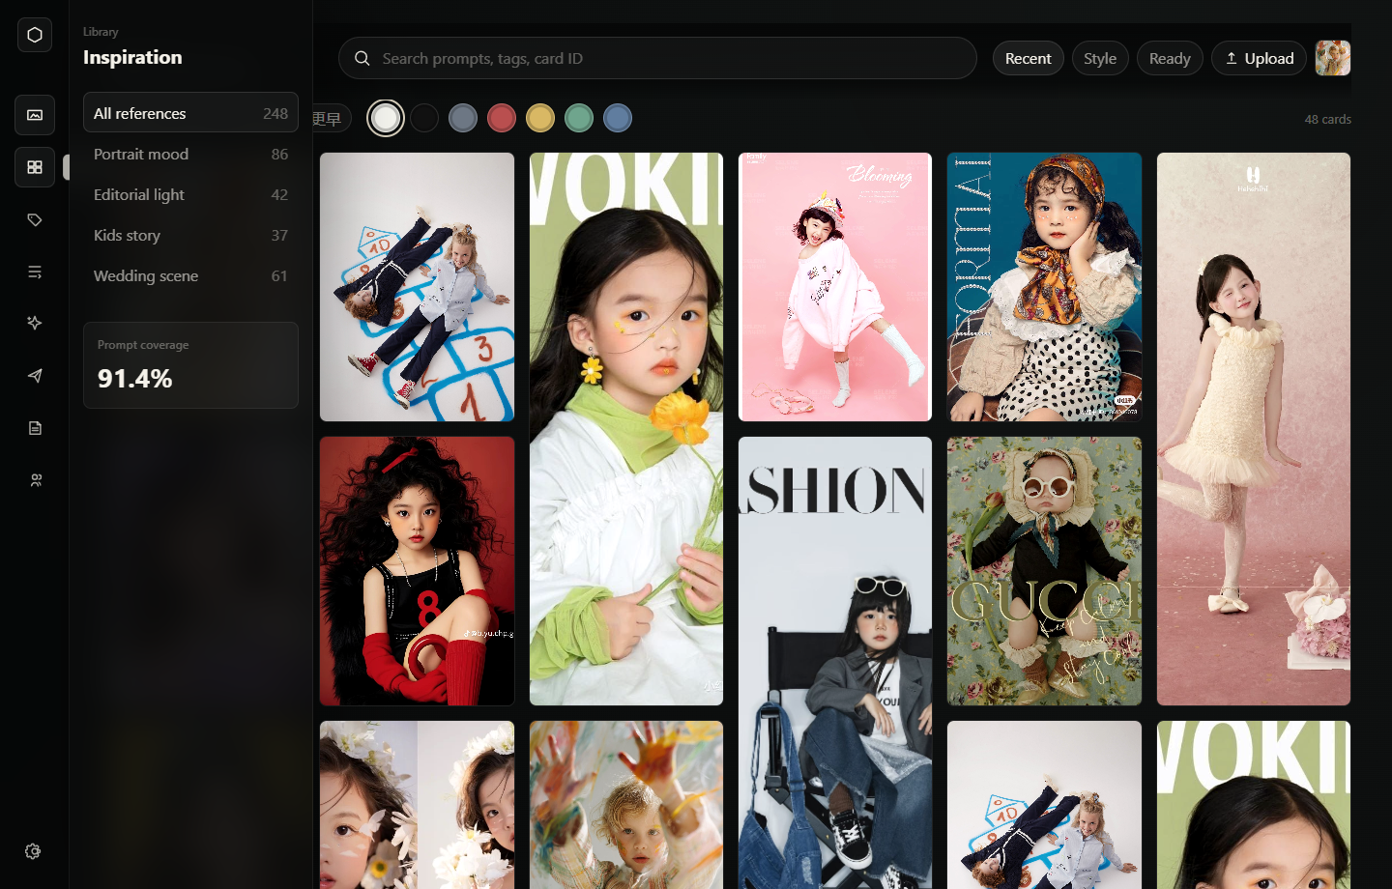This screenshot has width=1392, height=889.
Task: Select the blue color swatch filter
Action: [618, 118]
